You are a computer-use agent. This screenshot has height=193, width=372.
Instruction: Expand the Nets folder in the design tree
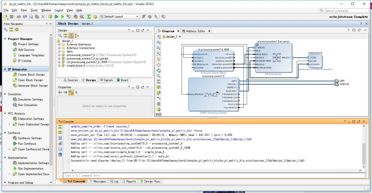point(59,52)
